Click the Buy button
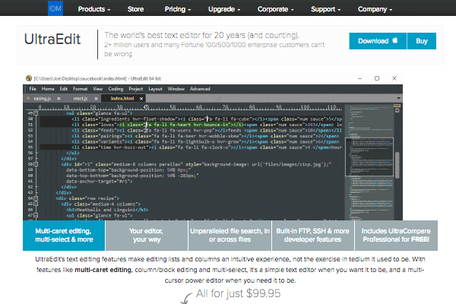 point(422,41)
